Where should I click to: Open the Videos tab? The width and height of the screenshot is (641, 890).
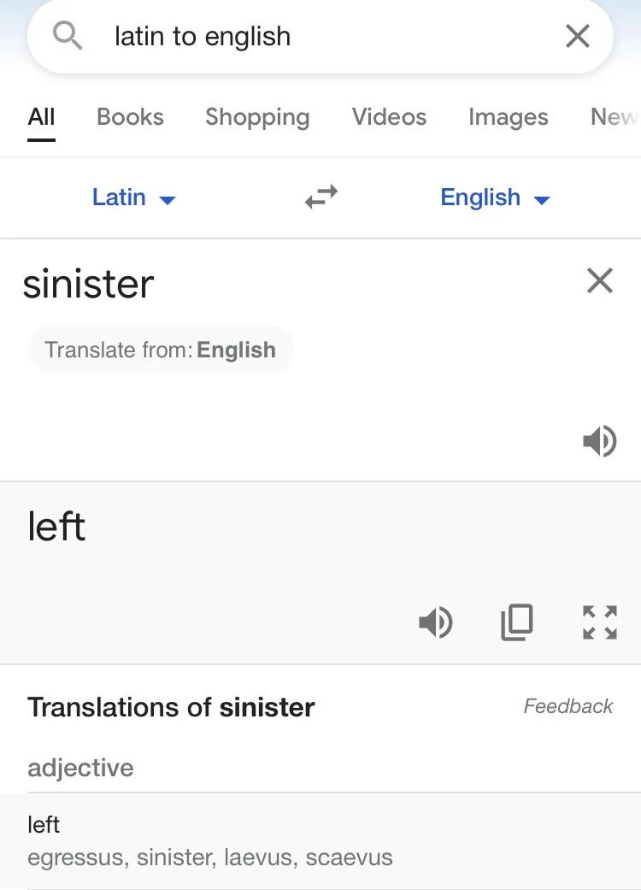[x=389, y=117]
